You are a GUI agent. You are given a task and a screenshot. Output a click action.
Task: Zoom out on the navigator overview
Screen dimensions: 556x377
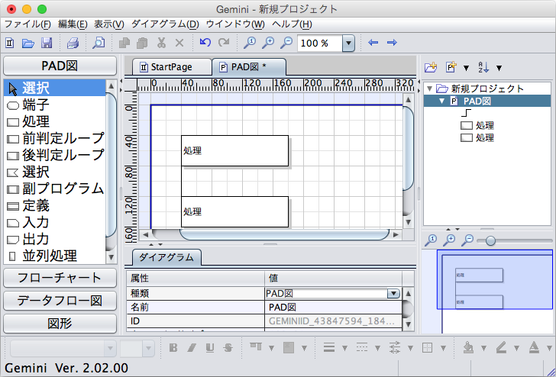(467, 240)
